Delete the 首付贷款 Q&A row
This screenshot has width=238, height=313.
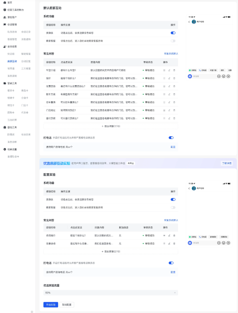click(x=174, y=118)
